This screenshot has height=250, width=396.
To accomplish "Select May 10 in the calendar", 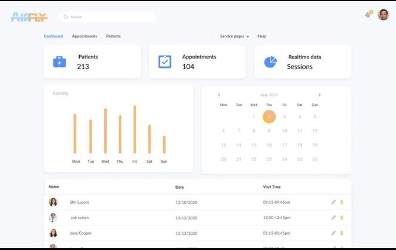I will pos(285,131).
